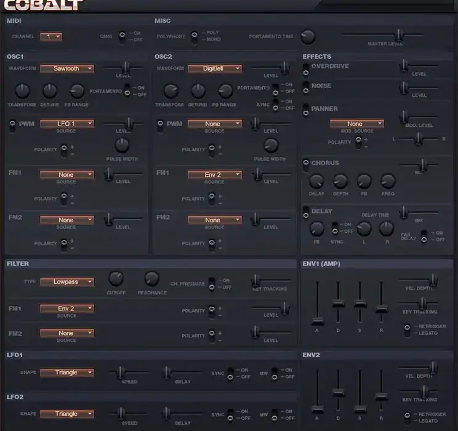Click the Portamento Time knob

308,36
